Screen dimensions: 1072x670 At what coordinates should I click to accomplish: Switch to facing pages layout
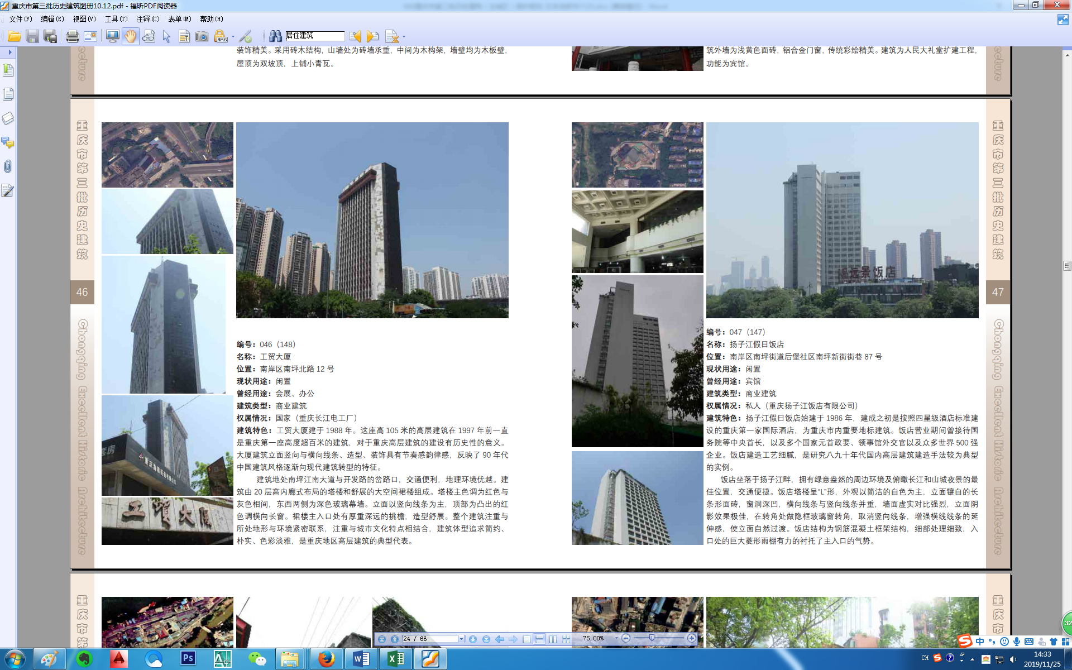point(553,639)
